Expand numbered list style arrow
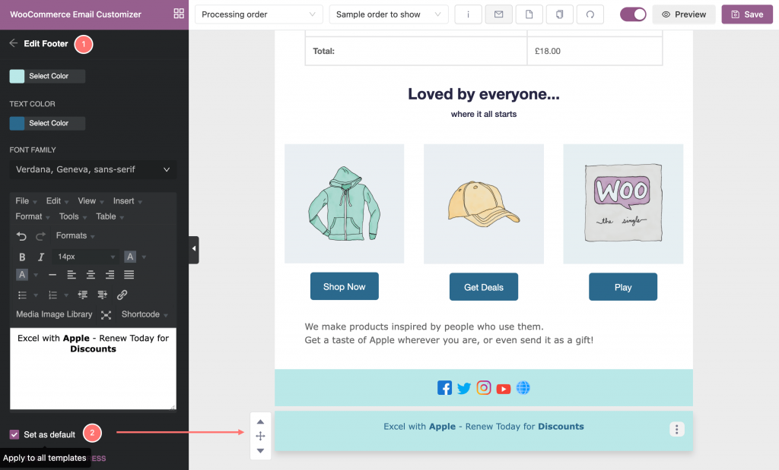 pos(66,295)
